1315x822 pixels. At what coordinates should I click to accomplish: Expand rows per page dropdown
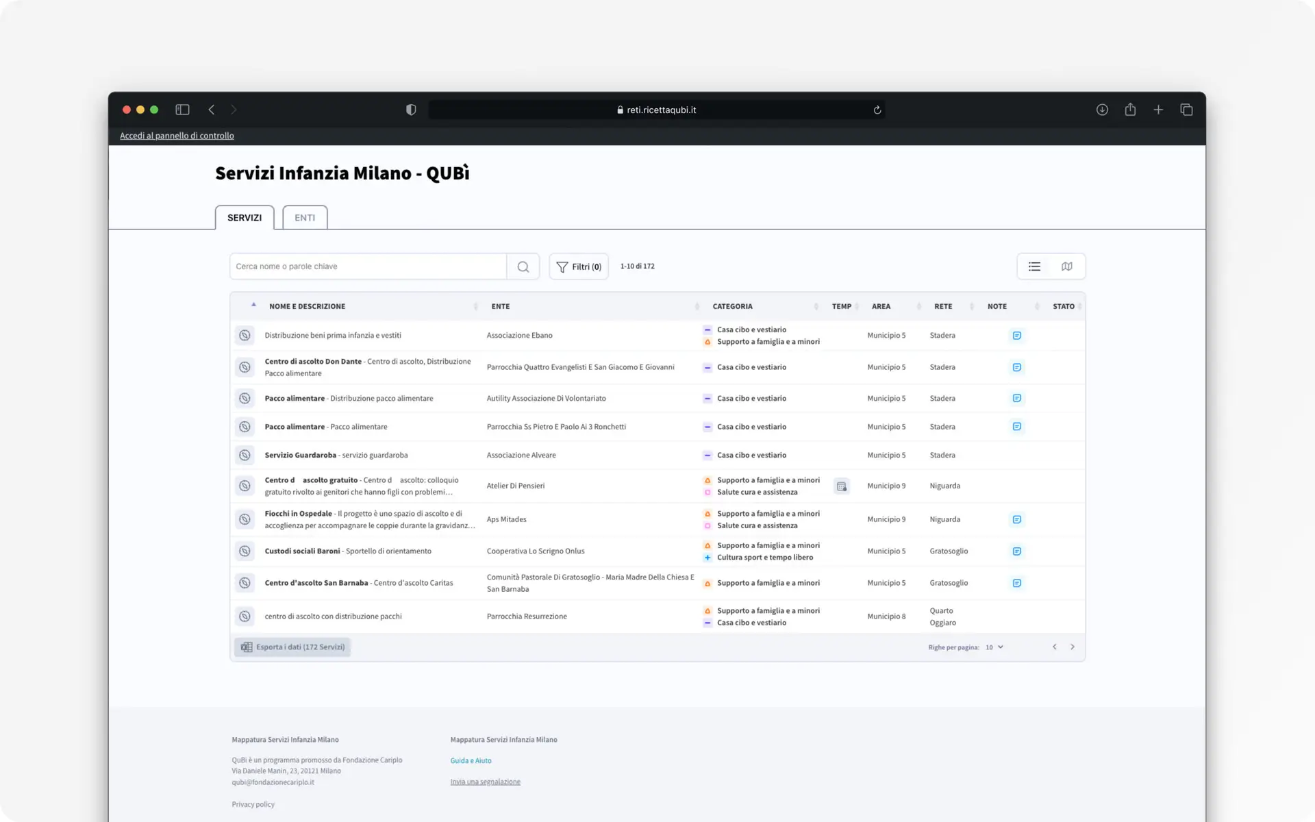coord(994,647)
